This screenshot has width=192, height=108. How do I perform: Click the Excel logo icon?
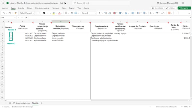(x=7, y=3)
